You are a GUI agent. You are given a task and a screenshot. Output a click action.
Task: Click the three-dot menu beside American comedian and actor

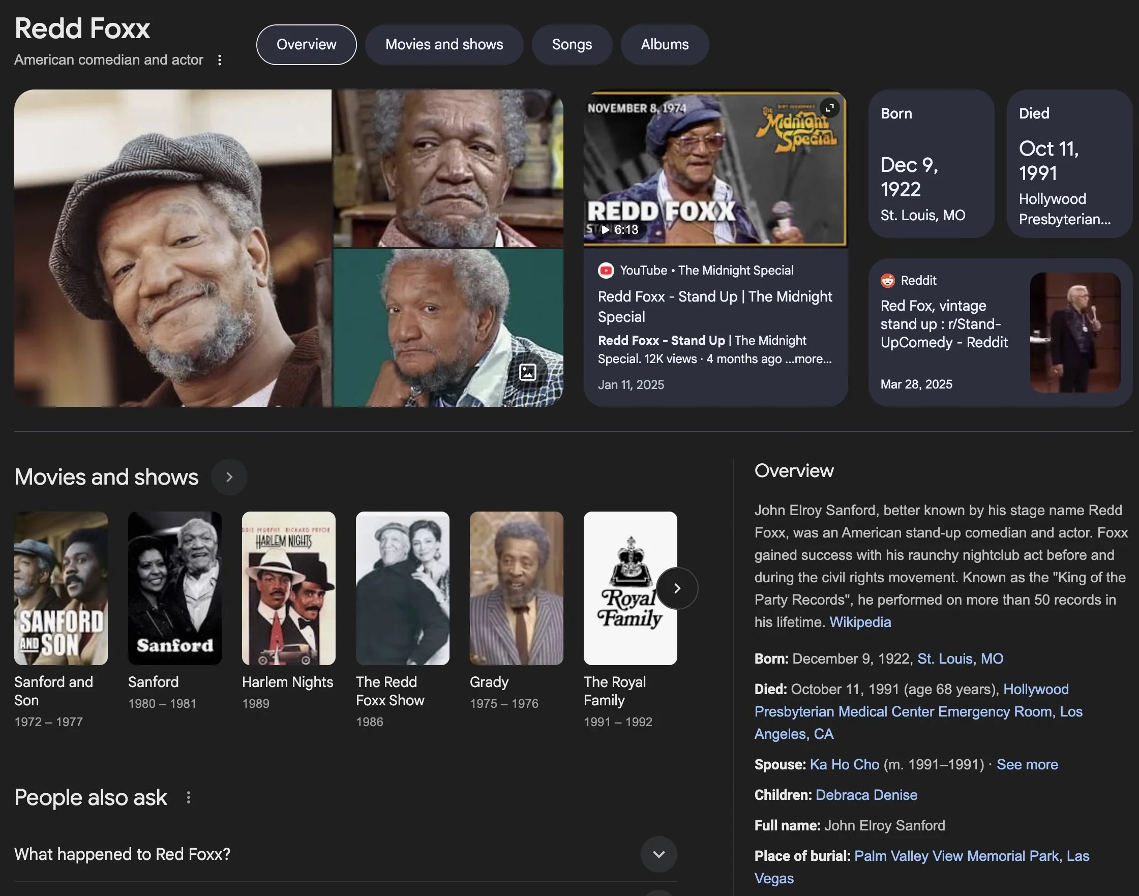(x=219, y=61)
